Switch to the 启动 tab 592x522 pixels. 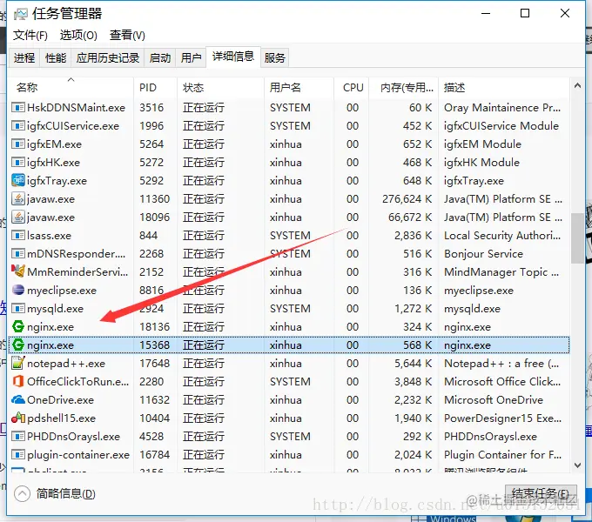pos(159,57)
